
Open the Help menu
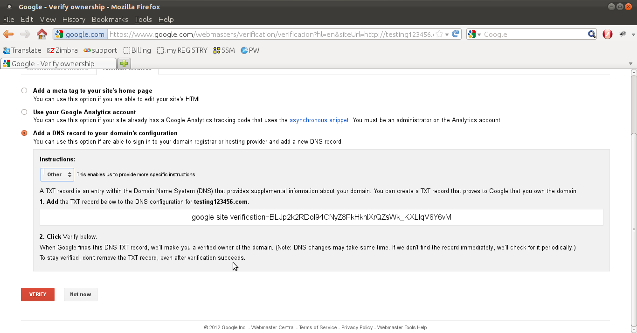[x=166, y=20]
